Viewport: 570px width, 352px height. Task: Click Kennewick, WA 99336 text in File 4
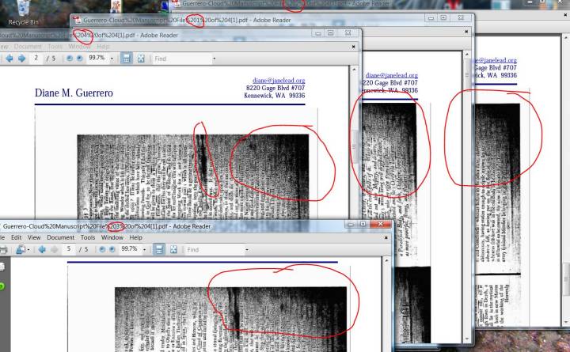pyautogui.click(x=275, y=96)
